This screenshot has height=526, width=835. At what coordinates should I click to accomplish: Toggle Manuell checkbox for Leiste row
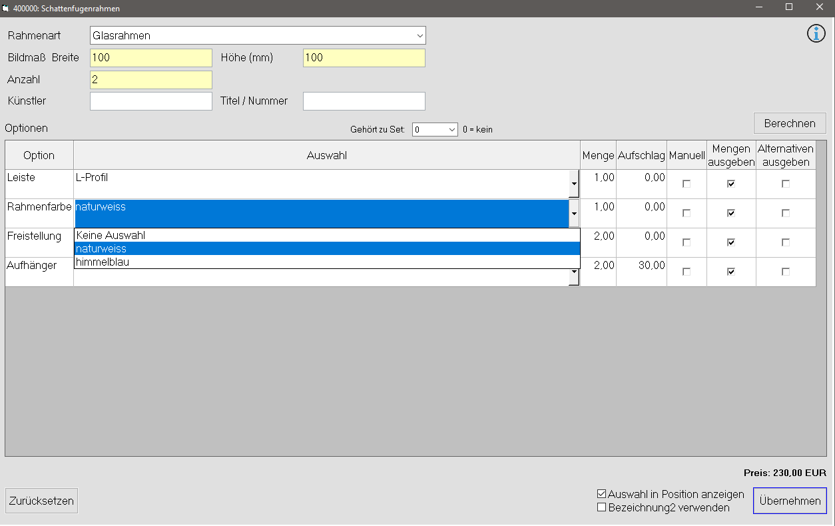[x=687, y=184]
